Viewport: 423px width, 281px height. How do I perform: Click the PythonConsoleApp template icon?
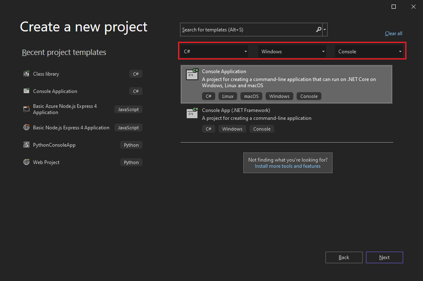click(26, 145)
